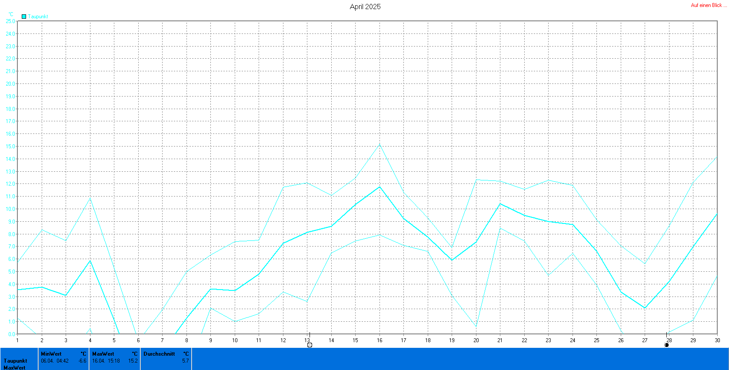Viewport: 729px width, 370px height.
Task: Click the y-axis label 0.0
Action: [12, 334]
